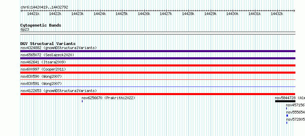305x136 pixels.
Task: Click the red bar under nsv4122653
Action: coord(158,94)
